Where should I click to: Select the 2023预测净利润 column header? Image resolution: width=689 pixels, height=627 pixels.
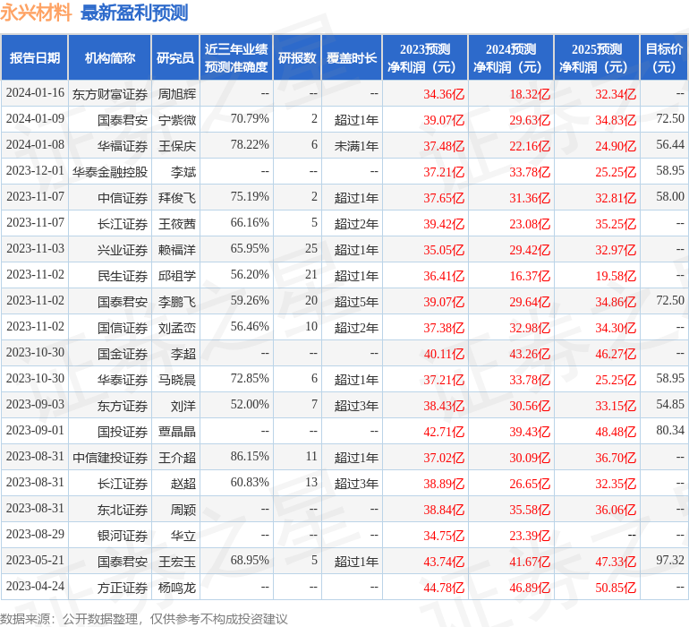point(425,57)
